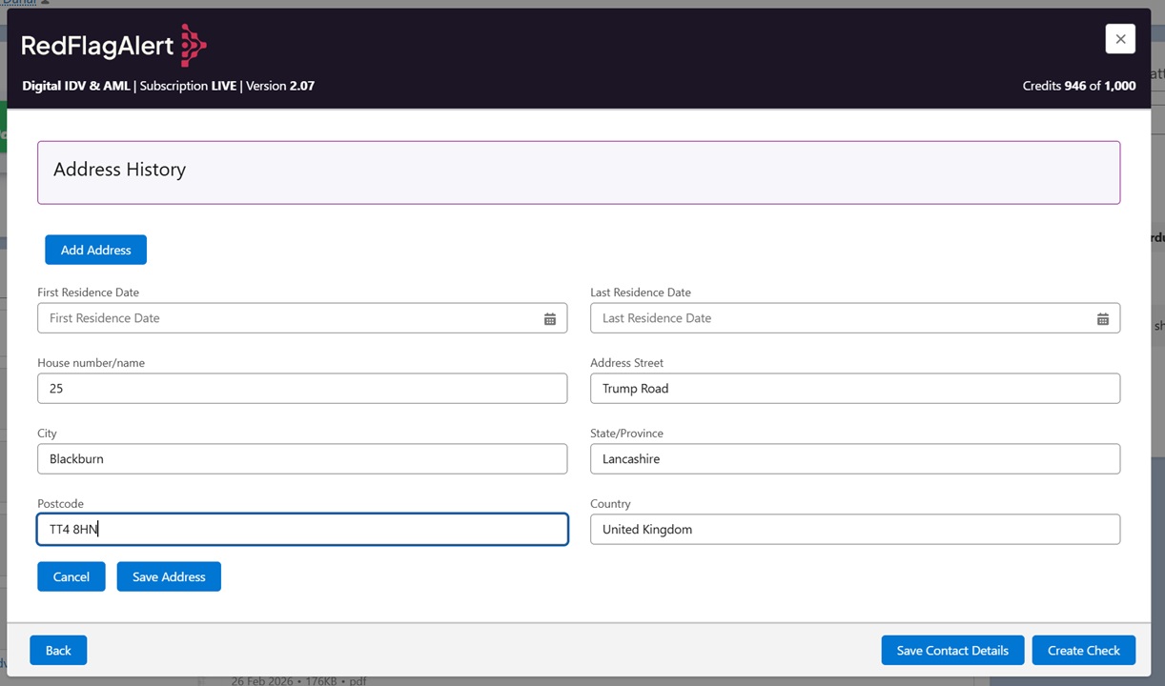Screen dimensions: 1165x686
Task: Close the RedFlagAlert dialog with X
Action: click(1120, 39)
